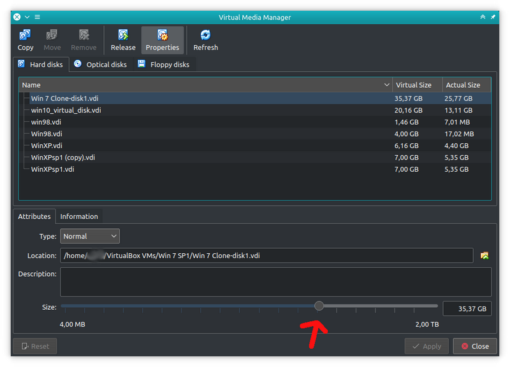
Task: Toggle the Properties toolbar button
Action: [163, 39]
